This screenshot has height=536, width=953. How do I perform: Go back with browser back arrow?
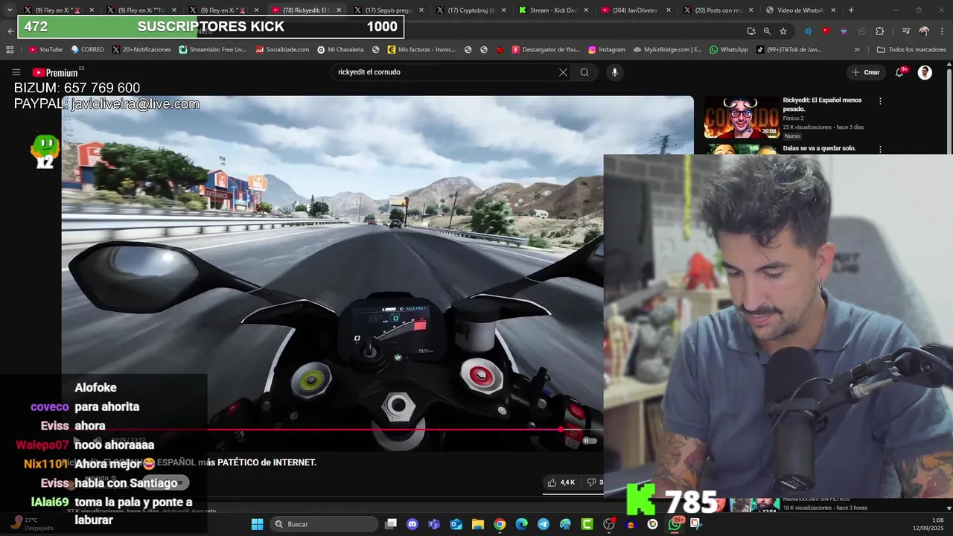click(10, 31)
